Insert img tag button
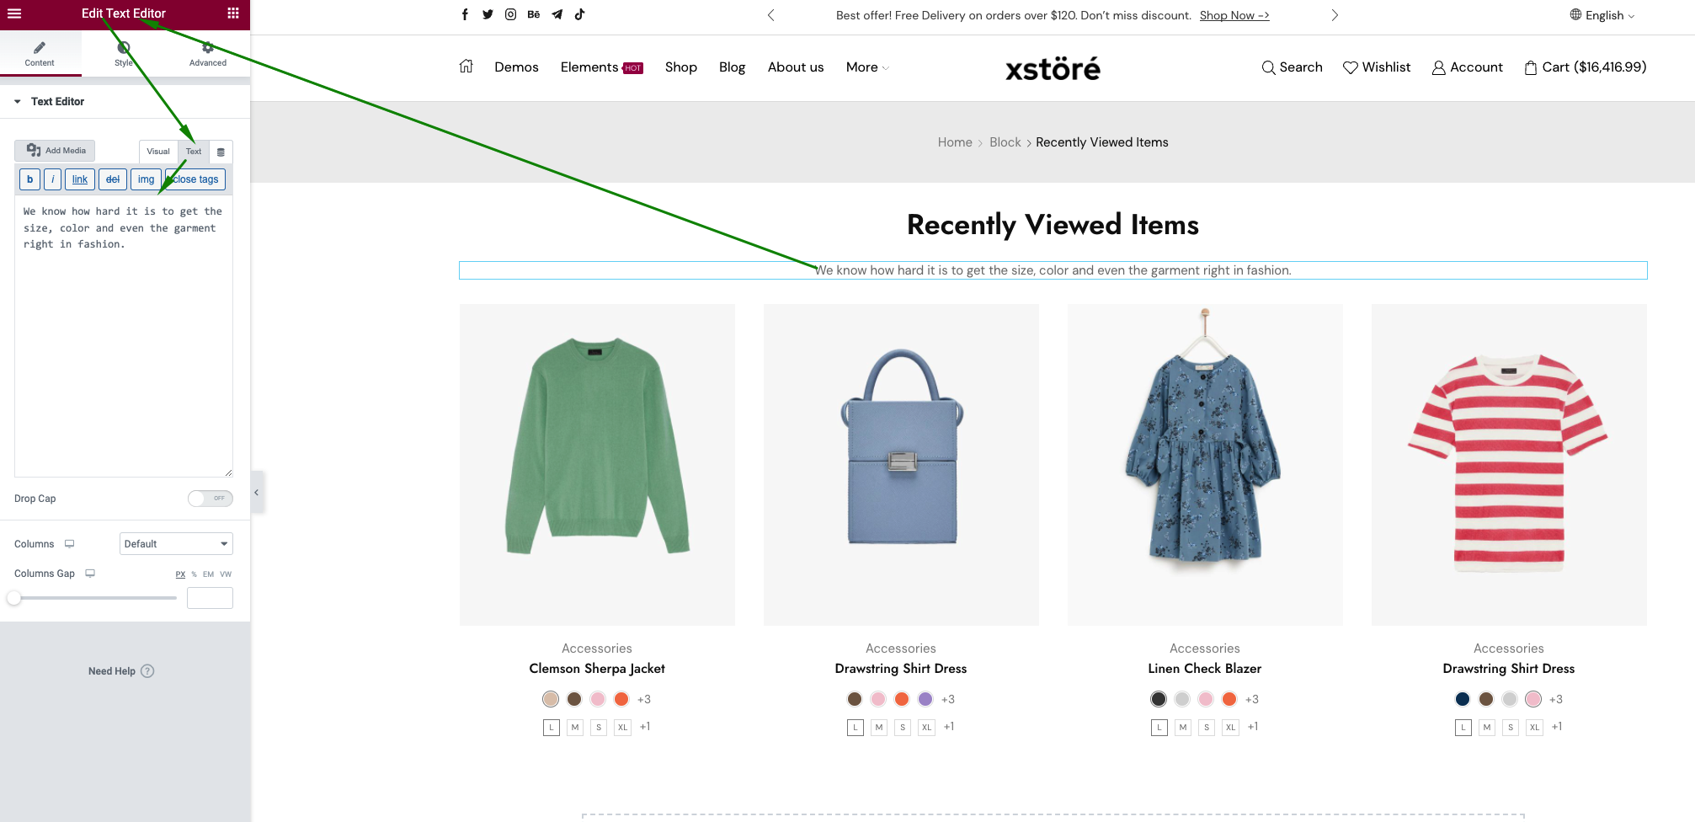 (x=146, y=179)
